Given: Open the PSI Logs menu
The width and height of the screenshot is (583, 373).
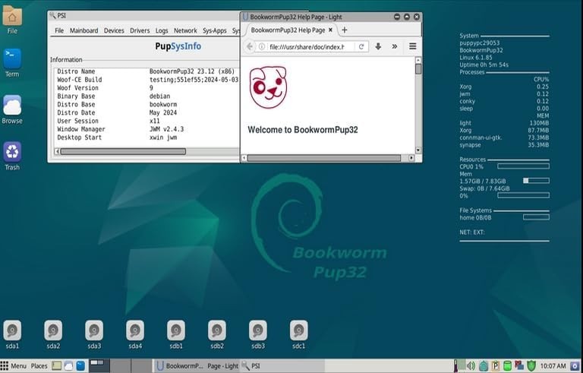Looking at the screenshot, I should [x=162, y=30].
